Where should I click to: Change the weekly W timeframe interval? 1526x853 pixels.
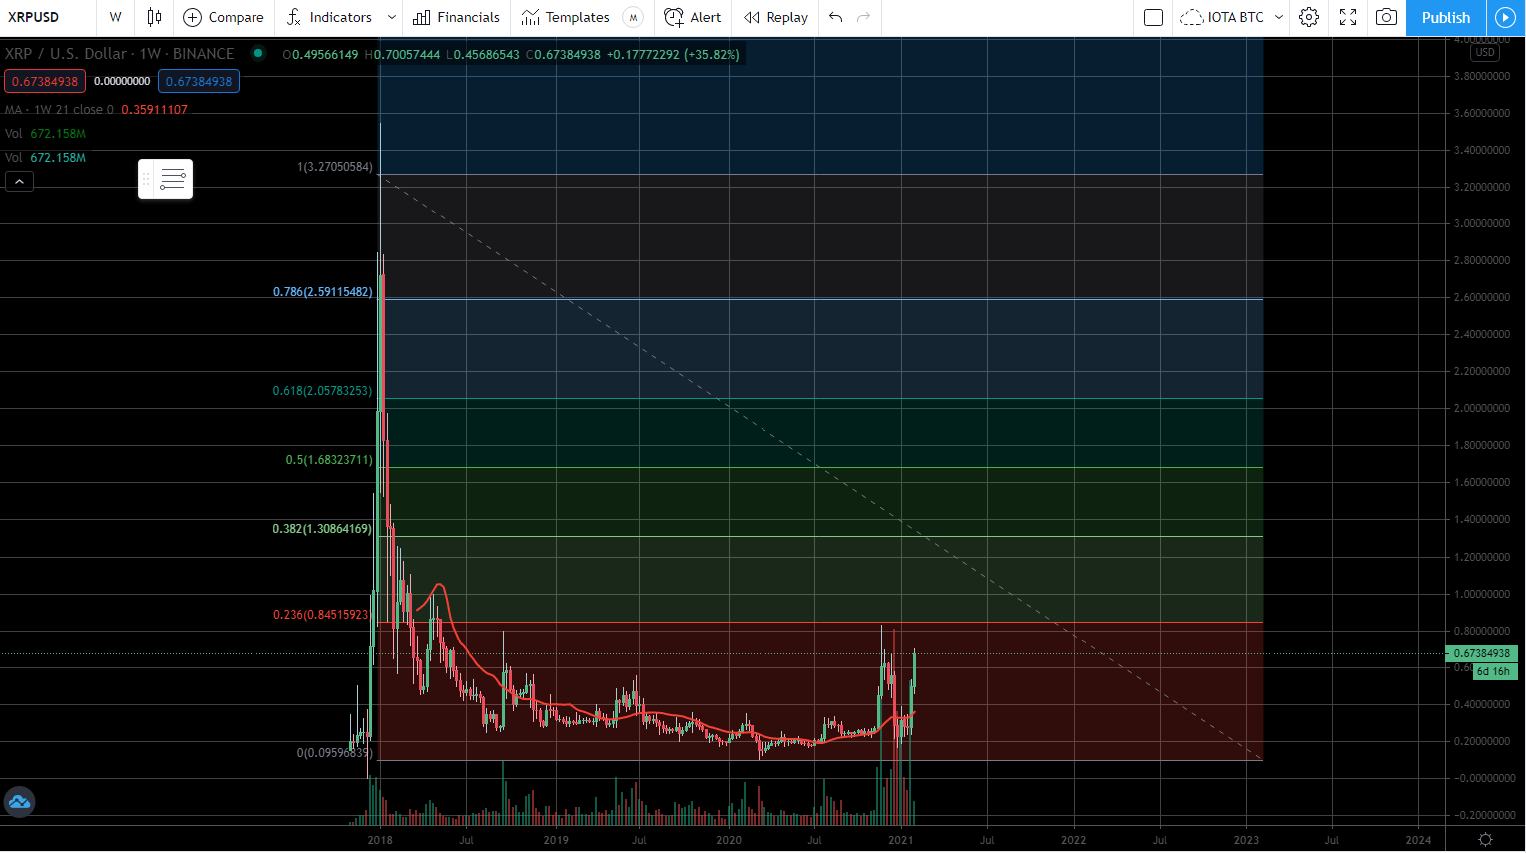(x=116, y=17)
